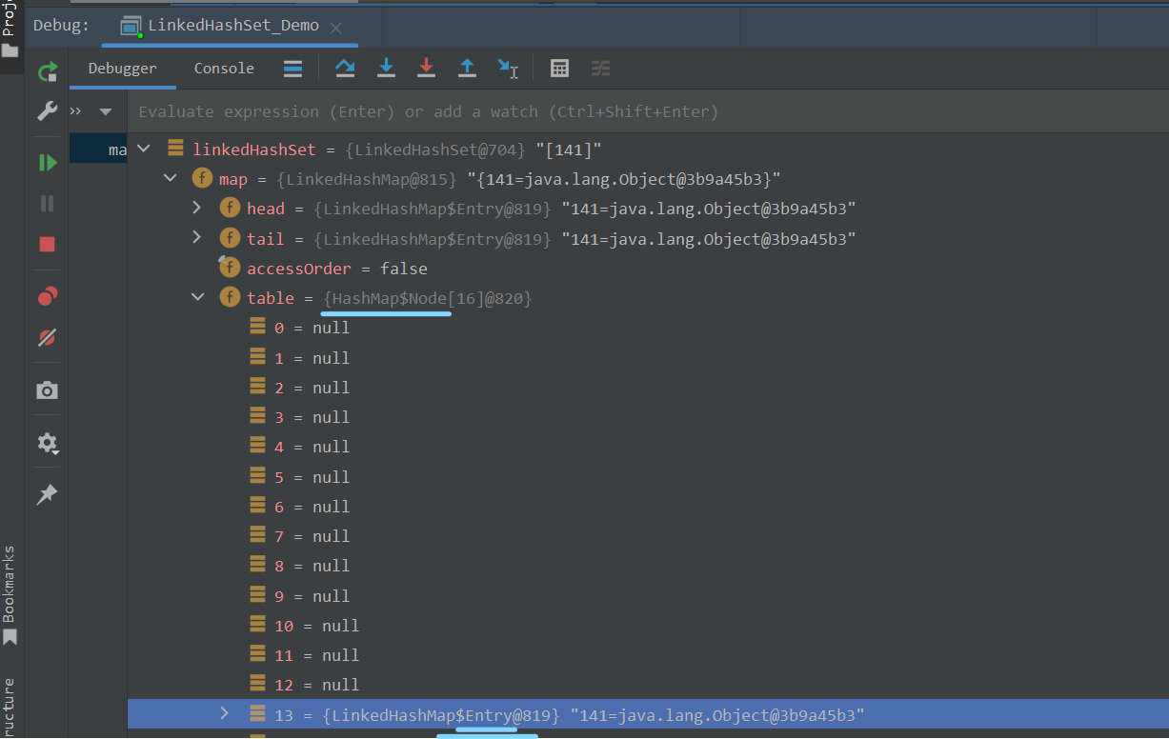Rerun the LinkedHashSet_Demo debug session
This screenshot has width=1169, height=739.
[47, 70]
